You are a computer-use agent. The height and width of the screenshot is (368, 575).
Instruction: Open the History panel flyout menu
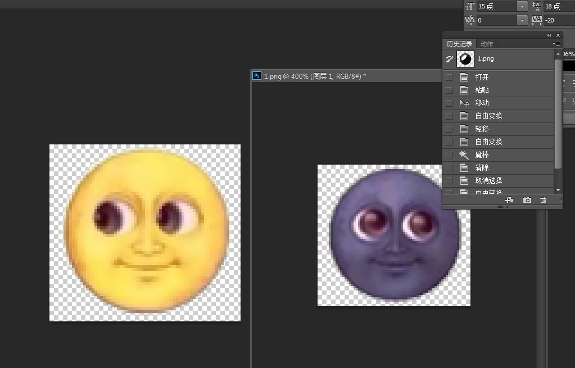556,44
